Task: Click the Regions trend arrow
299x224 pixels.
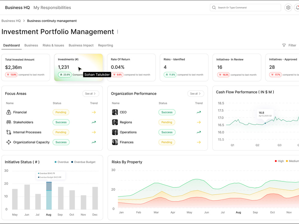Action: coord(199,122)
